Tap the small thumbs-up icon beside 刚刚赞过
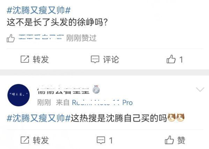The image size is (209, 149). point(11,38)
